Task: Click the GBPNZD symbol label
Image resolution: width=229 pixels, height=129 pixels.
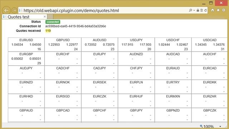Action: pyautogui.click(x=173, y=110)
